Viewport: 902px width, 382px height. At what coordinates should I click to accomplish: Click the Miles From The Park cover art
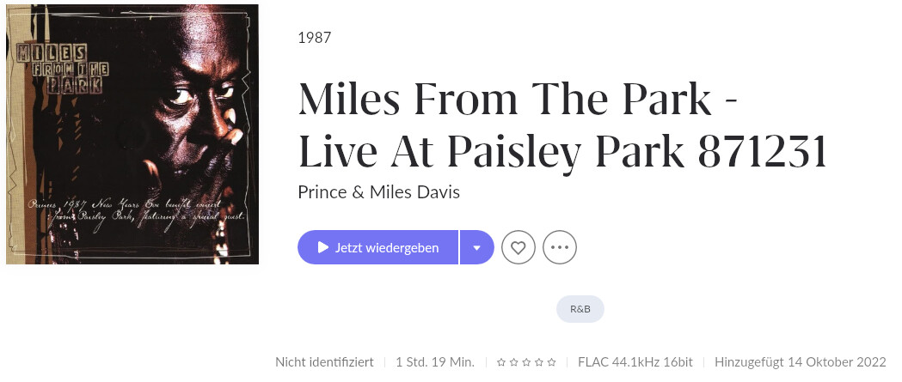coord(132,134)
